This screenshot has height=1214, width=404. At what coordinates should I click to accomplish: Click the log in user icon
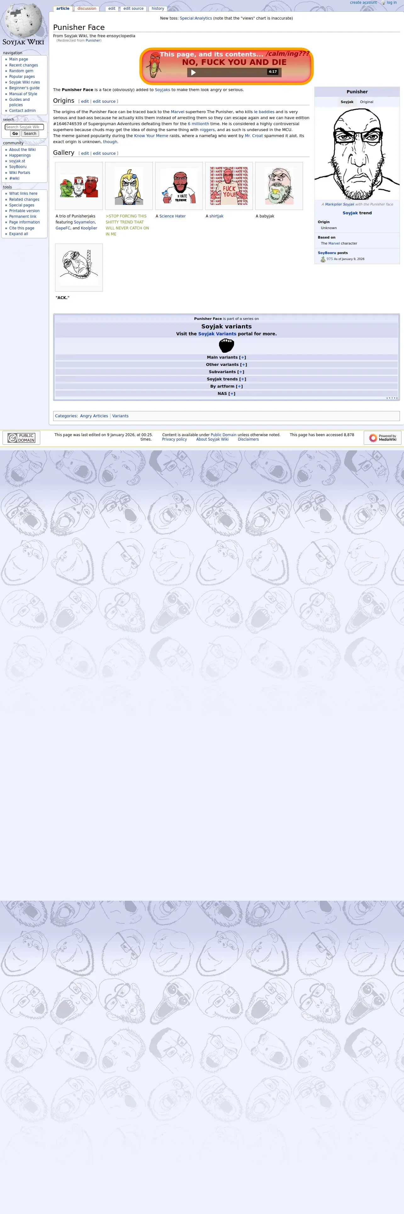pos(383,3)
